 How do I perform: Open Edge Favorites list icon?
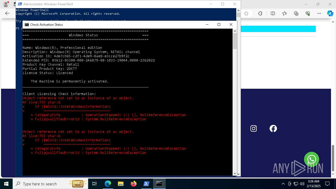tap(285, 13)
